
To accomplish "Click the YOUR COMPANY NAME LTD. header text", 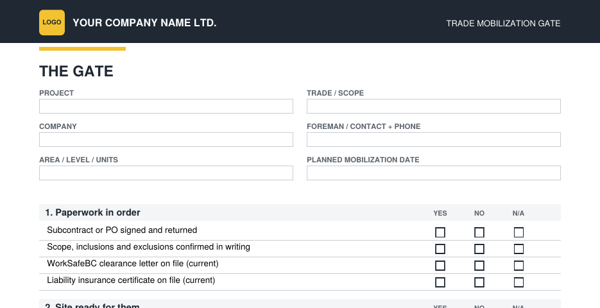I will [x=144, y=23].
